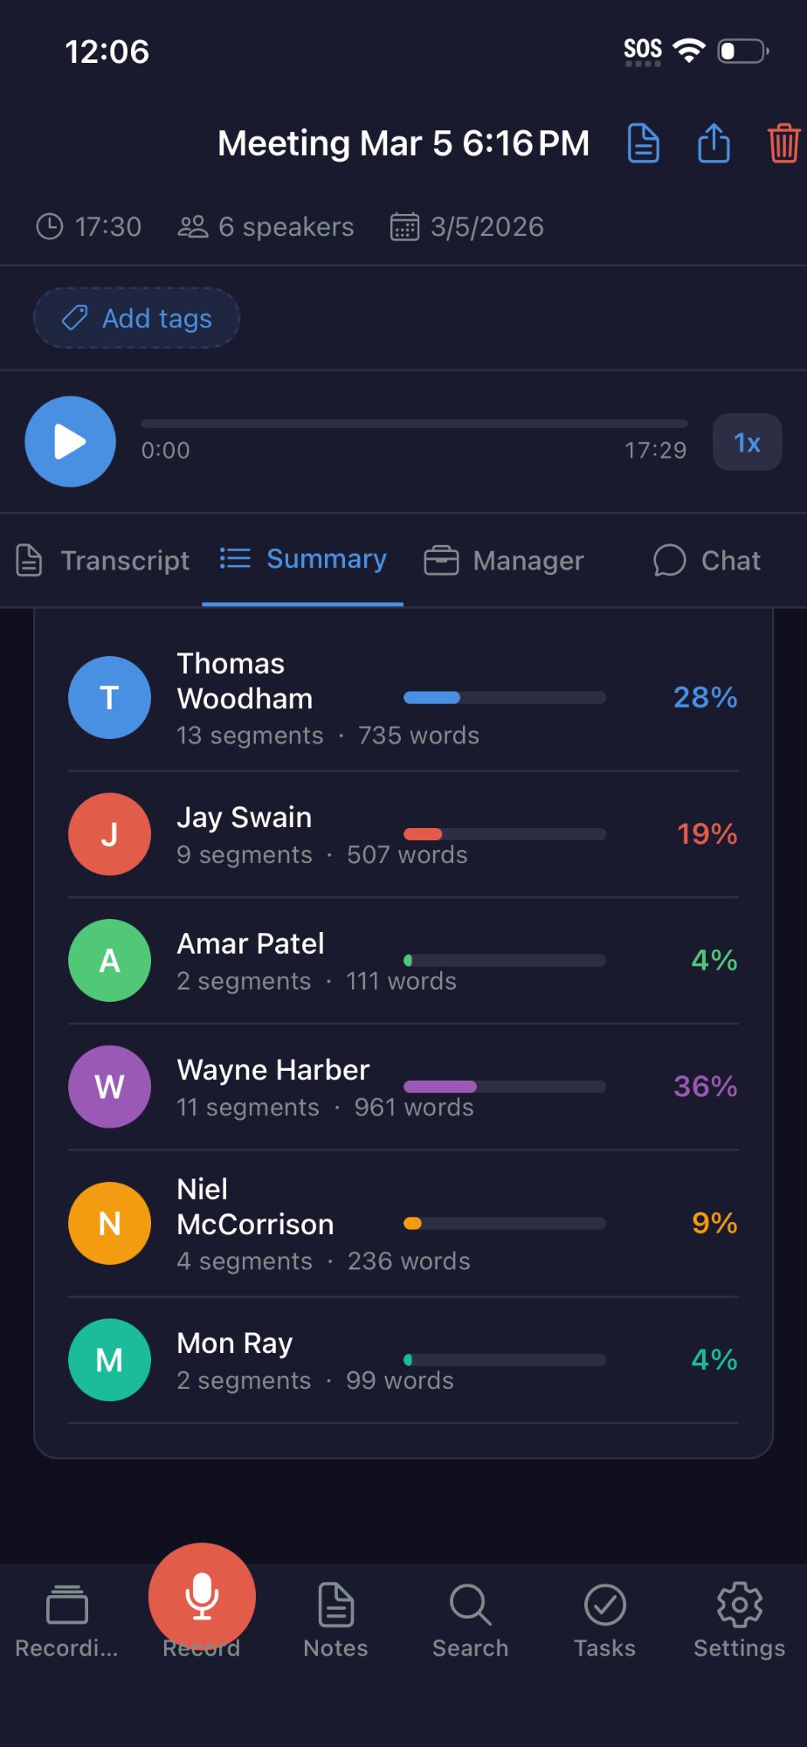Image resolution: width=807 pixels, height=1747 pixels.
Task: Tap Thomas Woodham's blue T avatar
Action: (110, 698)
